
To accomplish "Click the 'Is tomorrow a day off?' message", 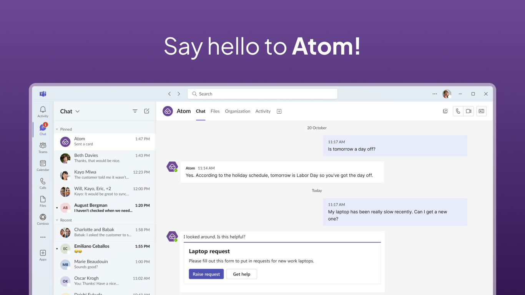I will coord(395,146).
